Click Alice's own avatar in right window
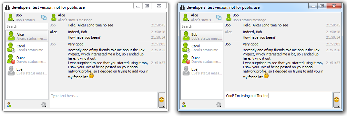This screenshot has height=116, width=347. 186,17
